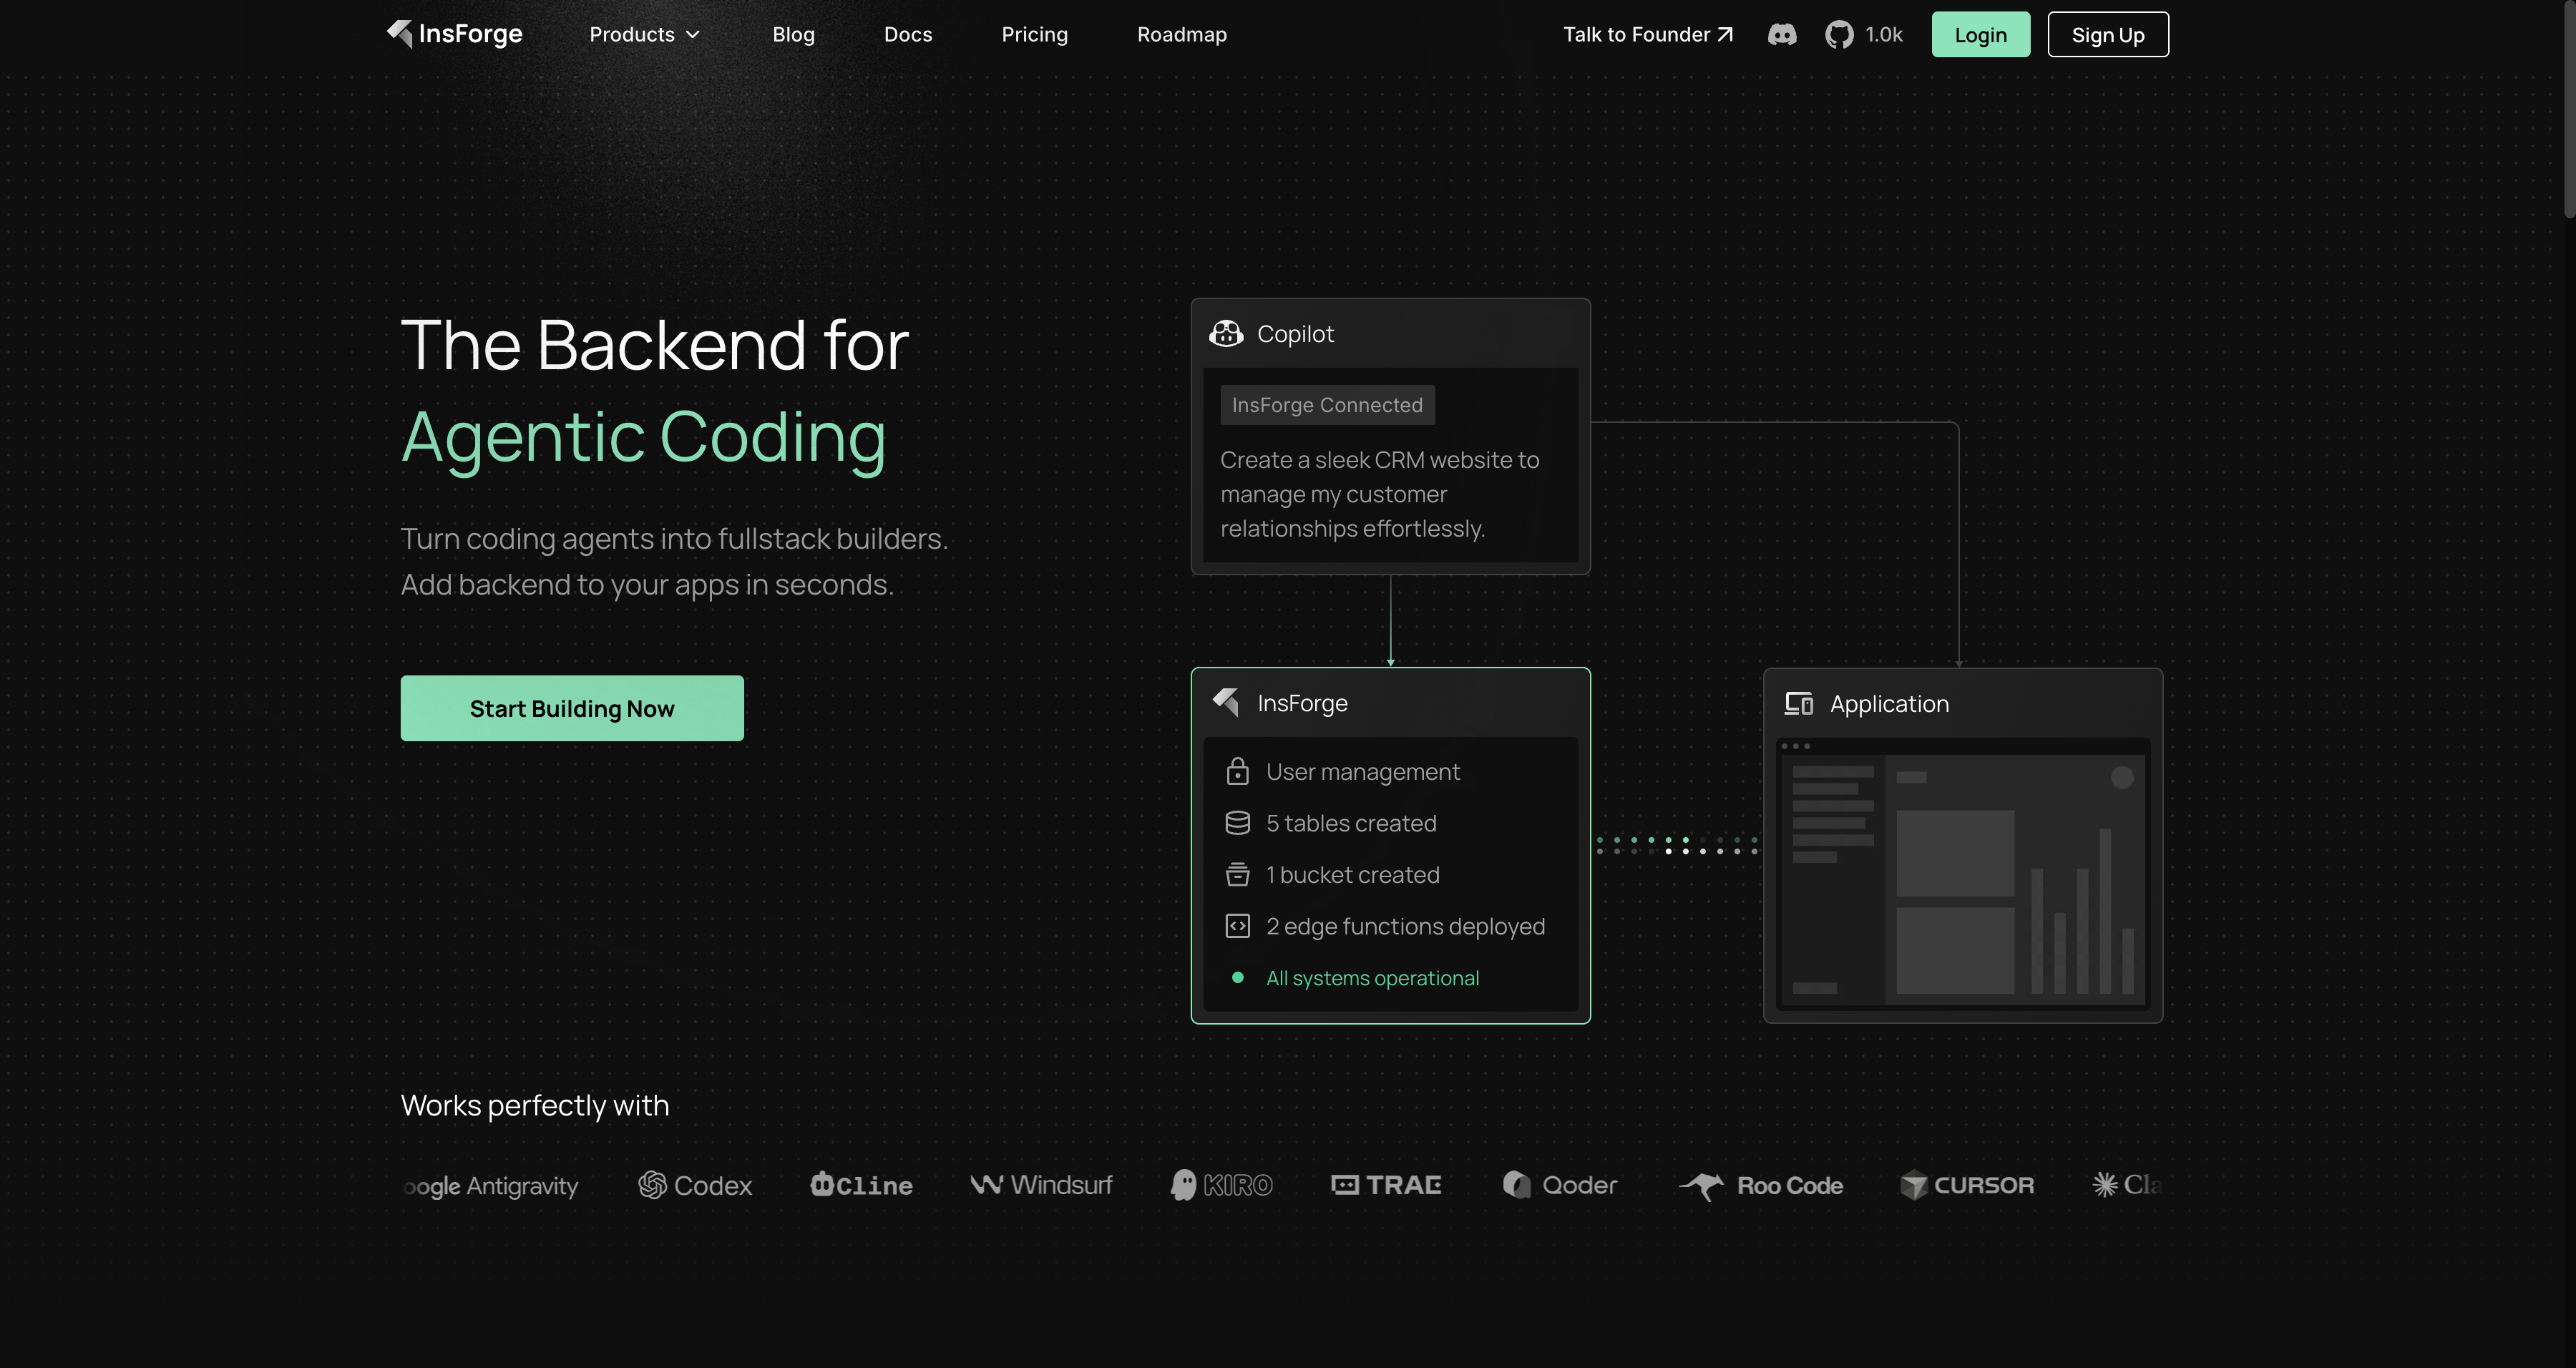Click the Windsurf logo under Works perfectly with
The image size is (2576, 1368).
click(1041, 1185)
